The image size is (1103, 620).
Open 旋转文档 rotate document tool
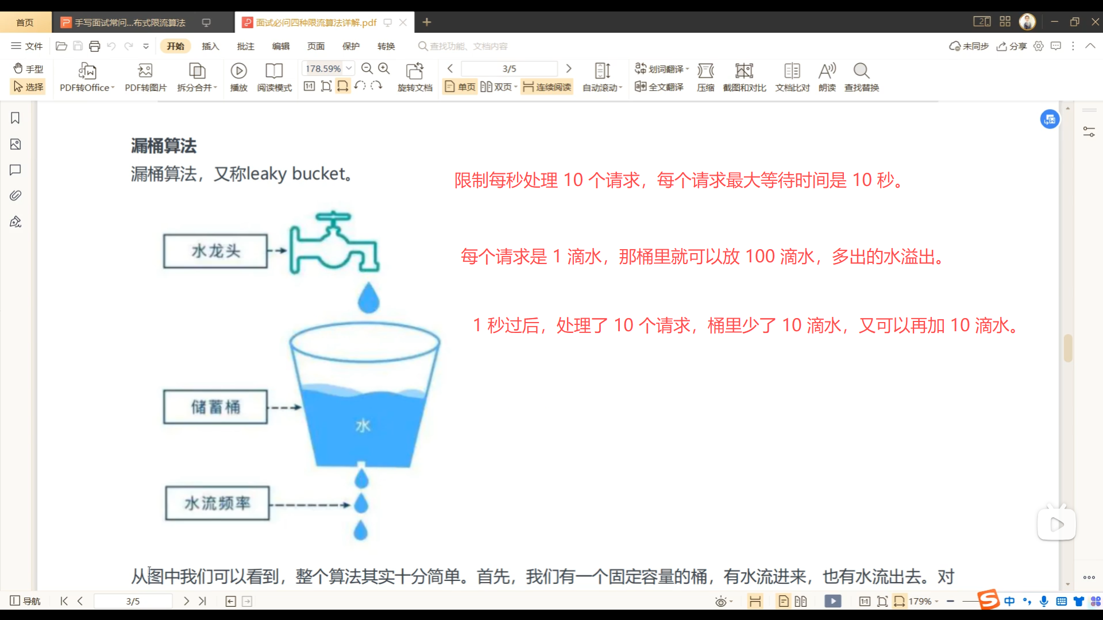[x=414, y=71]
